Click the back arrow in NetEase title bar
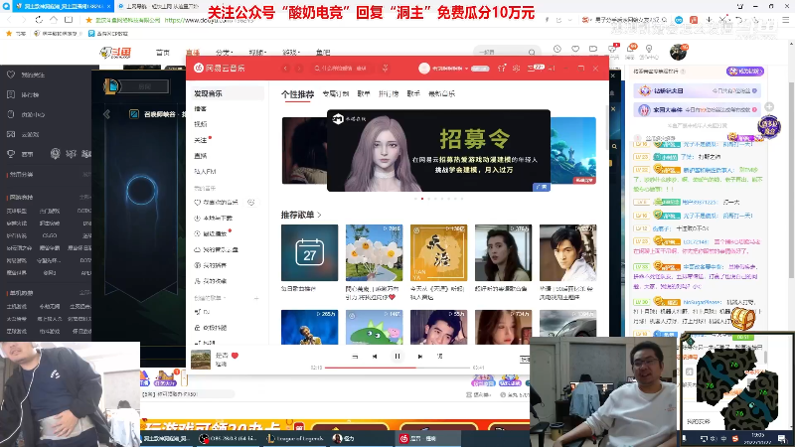Screen dimensions: 795x447 [285, 68]
